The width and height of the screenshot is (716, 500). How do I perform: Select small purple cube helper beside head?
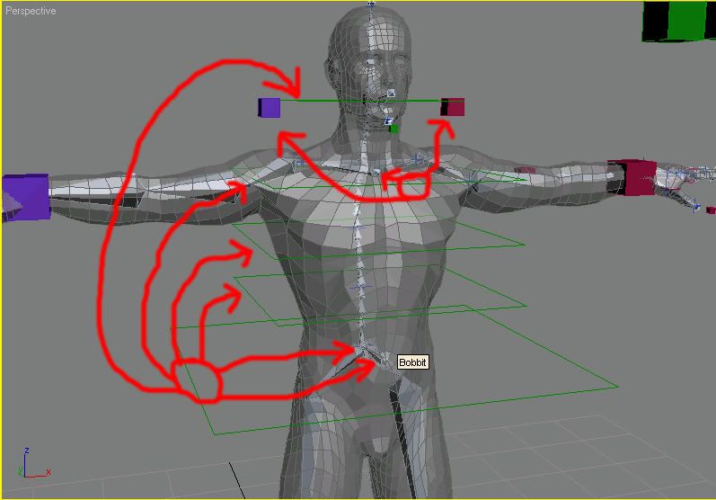point(270,108)
